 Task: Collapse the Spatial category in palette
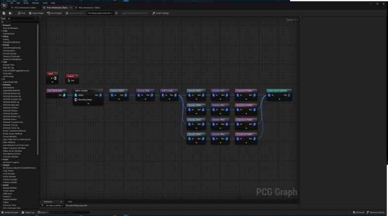click(x=2, y=185)
